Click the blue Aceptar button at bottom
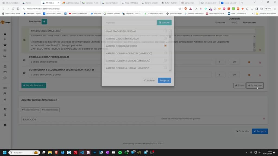Viewport: 278px width, 156px height. click(x=260, y=131)
